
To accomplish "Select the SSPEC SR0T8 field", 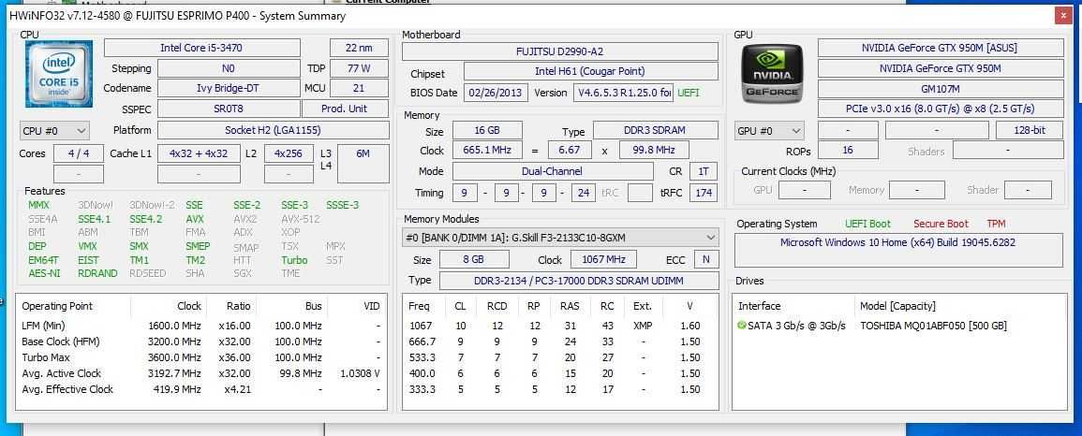I will click(228, 109).
